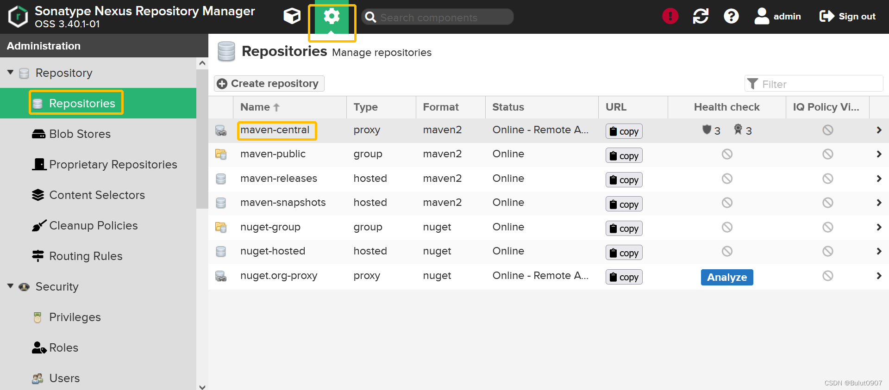Sort by the Name column header
This screenshot has height=390, width=889.
coord(289,107)
